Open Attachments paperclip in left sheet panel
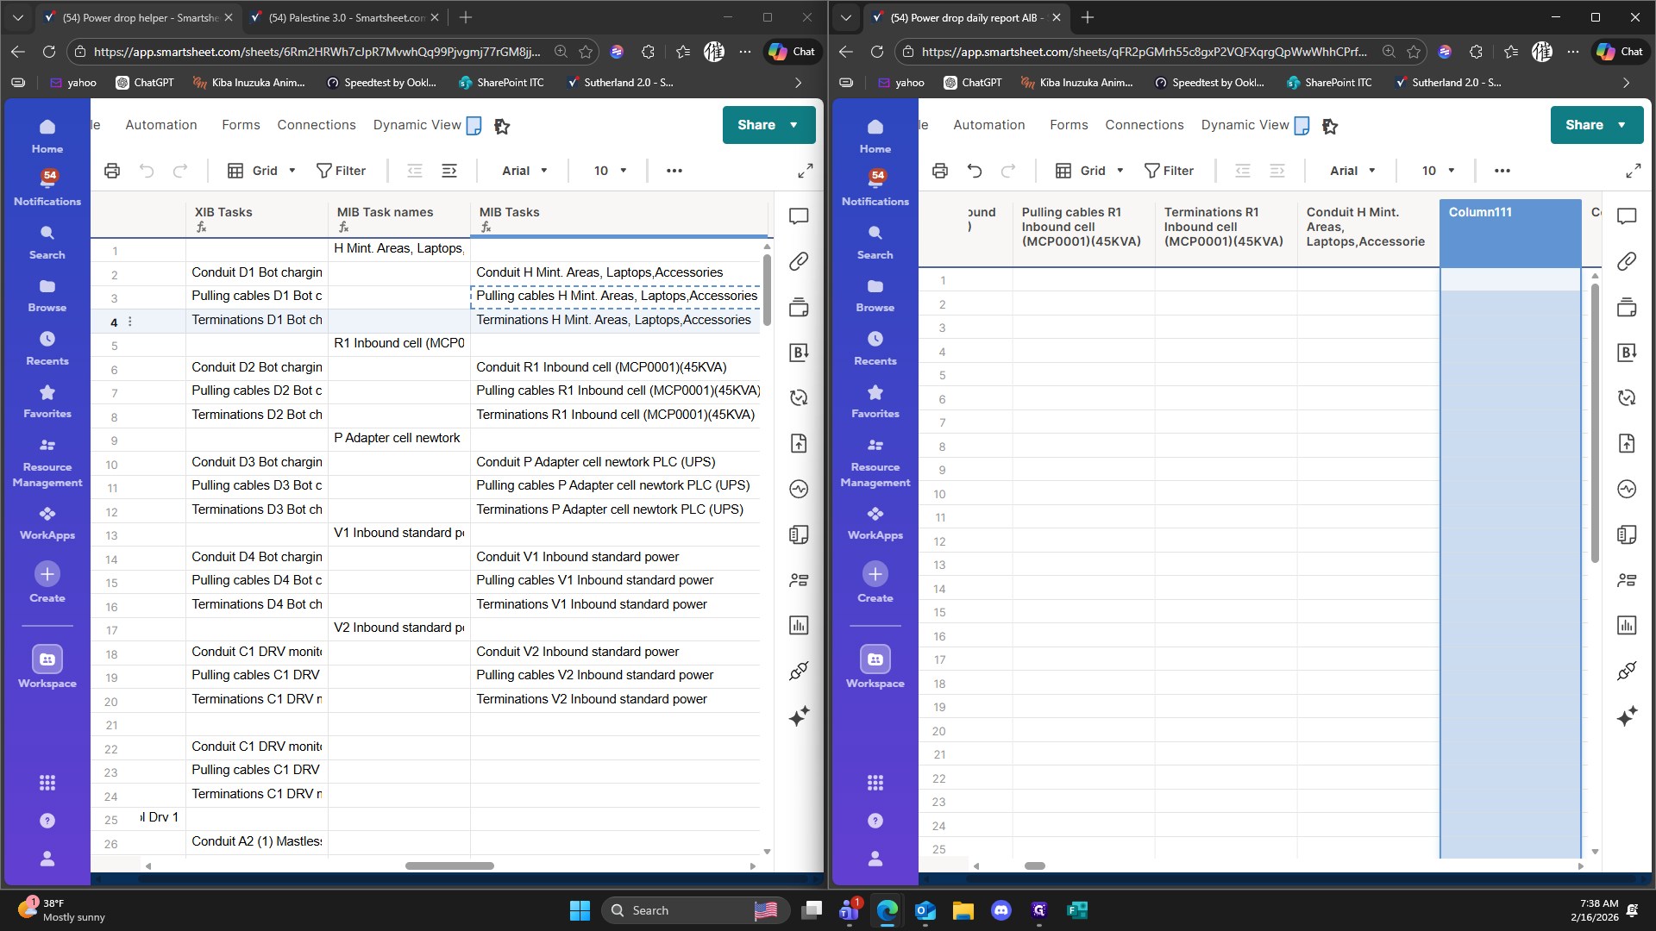The width and height of the screenshot is (1656, 931). click(x=799, y=261)
